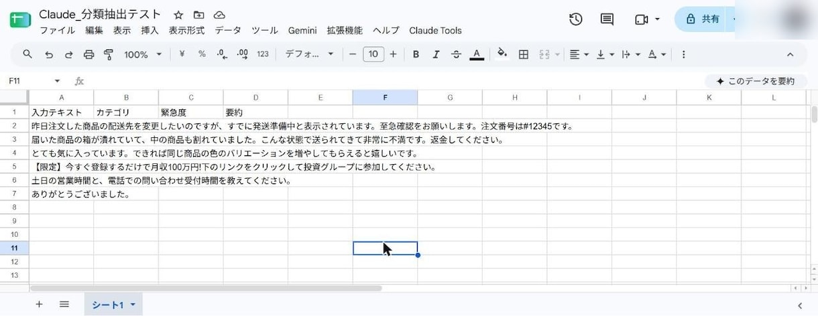
Task: Open cell borders options
Action: click(x=524, y=54)
